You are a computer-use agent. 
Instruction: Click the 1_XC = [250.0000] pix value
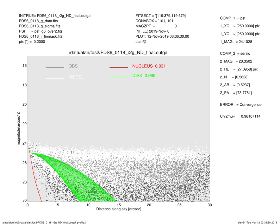240,26
